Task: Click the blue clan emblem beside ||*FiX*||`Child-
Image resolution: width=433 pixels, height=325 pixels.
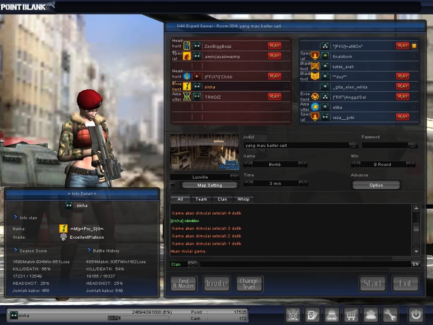Action: (x=187, y=76)
